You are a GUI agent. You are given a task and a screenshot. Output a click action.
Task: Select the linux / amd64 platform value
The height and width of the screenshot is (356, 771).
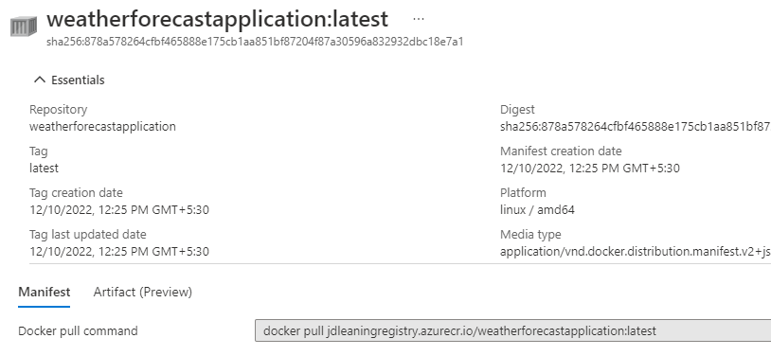537,210
